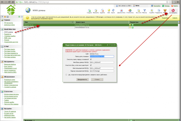Open the Помощь link at top right
The image size is (181, 121).
[x=167, y=6]
